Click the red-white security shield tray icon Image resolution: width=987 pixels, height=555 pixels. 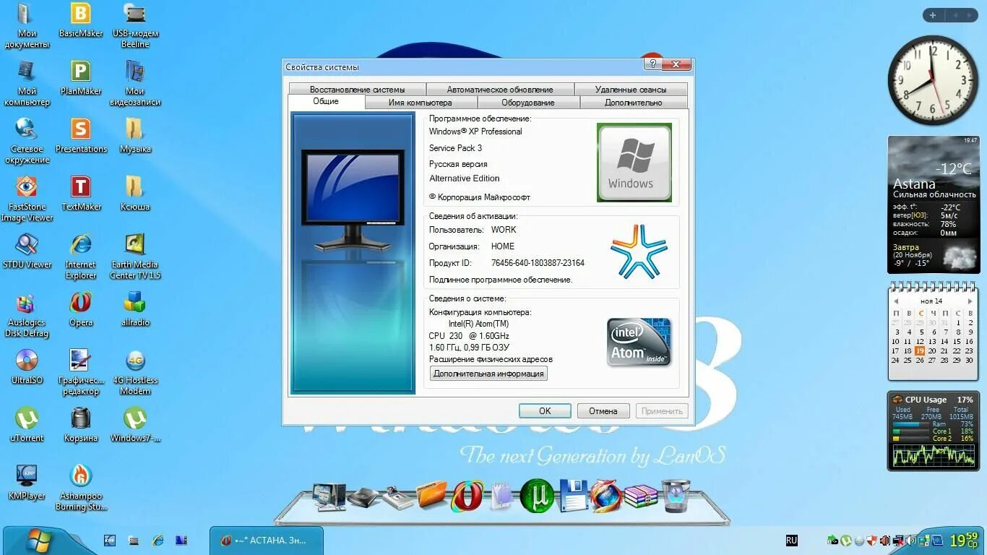872,541
